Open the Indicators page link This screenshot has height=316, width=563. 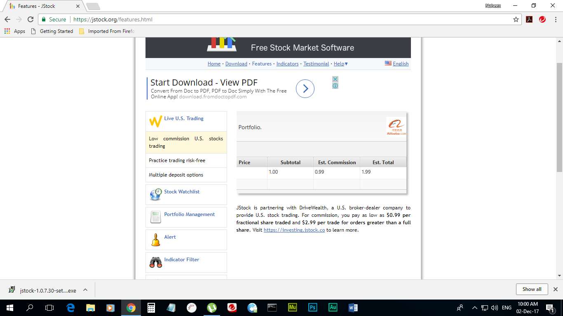click(287, 64)
